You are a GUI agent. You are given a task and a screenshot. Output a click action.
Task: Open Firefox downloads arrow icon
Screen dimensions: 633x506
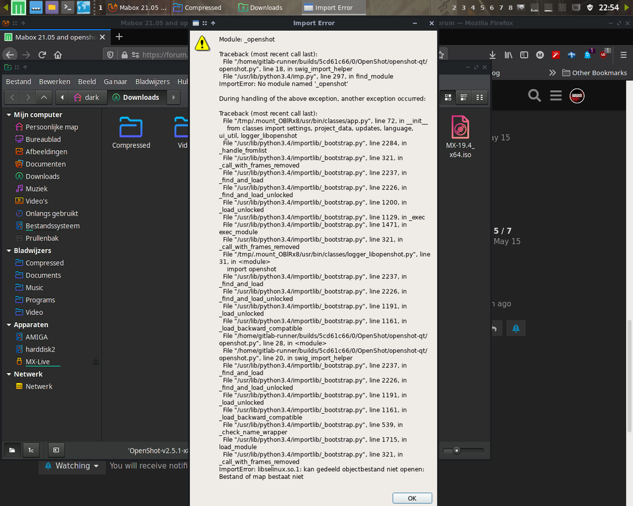(492, 55)
